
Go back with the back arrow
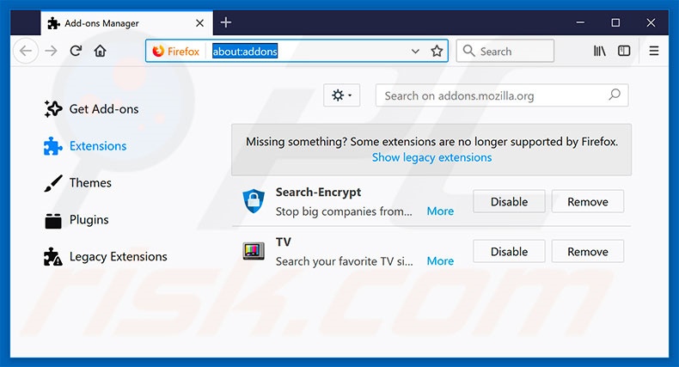(26, 51)
